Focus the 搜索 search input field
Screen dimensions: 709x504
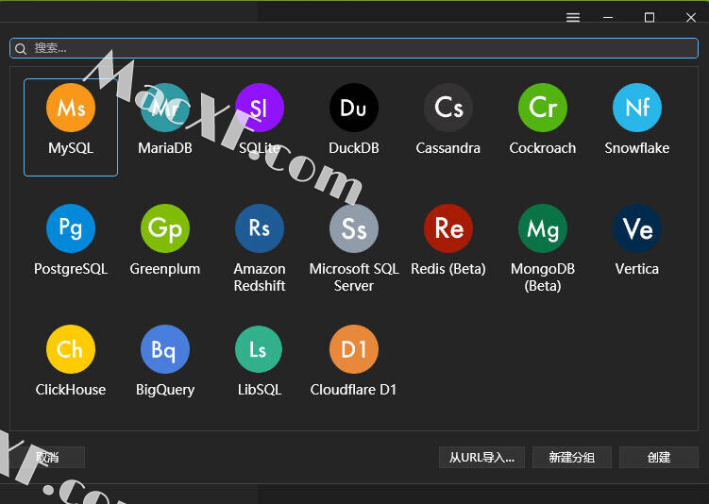coord(354,48)
